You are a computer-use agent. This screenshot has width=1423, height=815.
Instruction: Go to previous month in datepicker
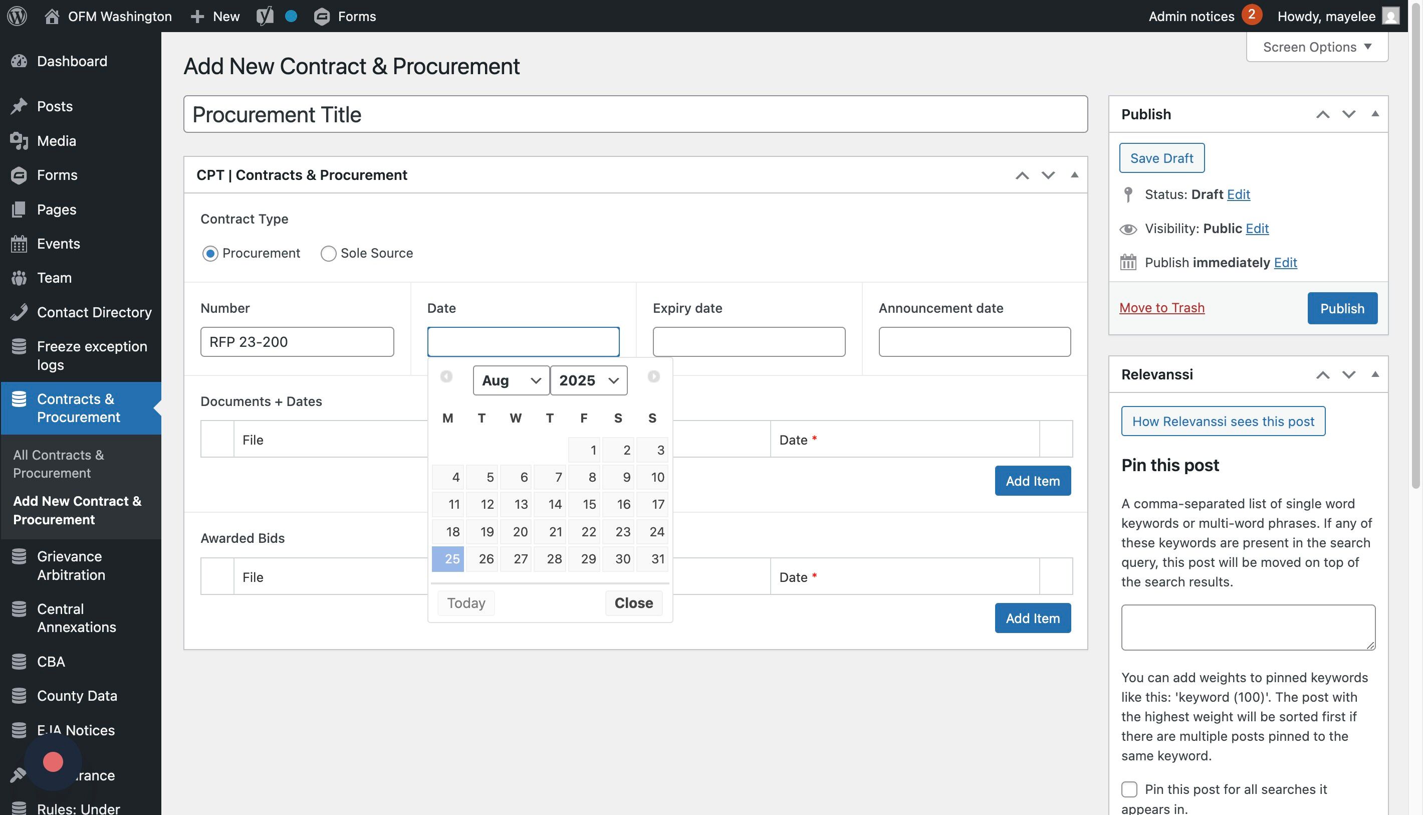pos(446,376)
